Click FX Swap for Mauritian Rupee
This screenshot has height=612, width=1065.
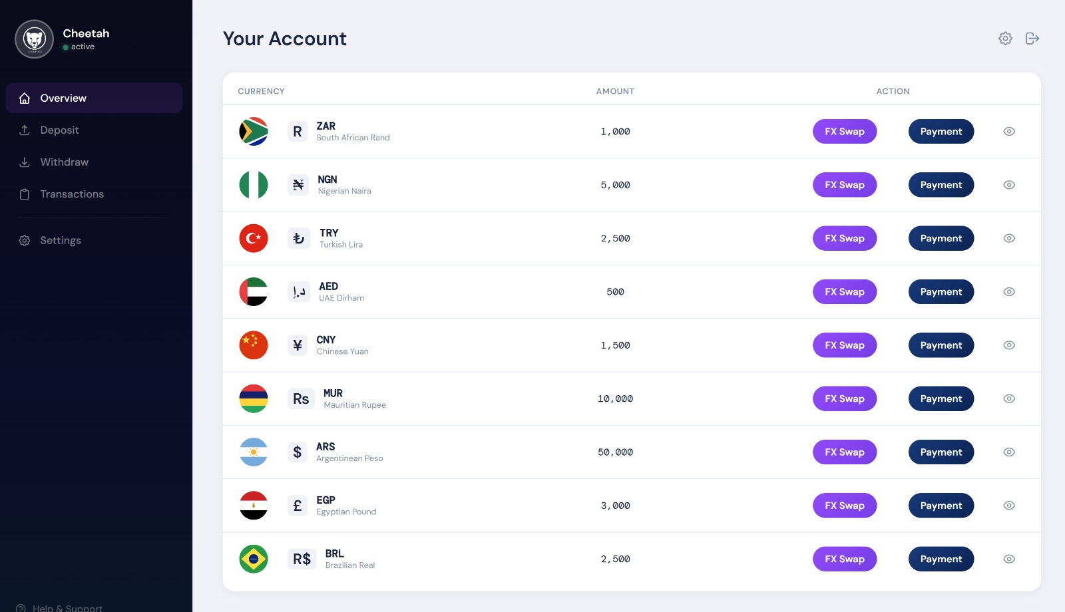844,398
